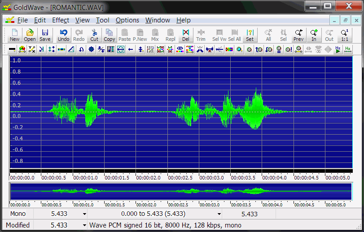Screen dimensions: 364x232
Task: Open the Effect menu
Action: [61, 20]
